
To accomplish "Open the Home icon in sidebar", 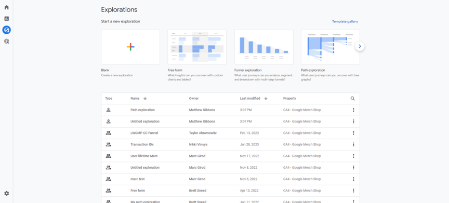I will (7, 7).
